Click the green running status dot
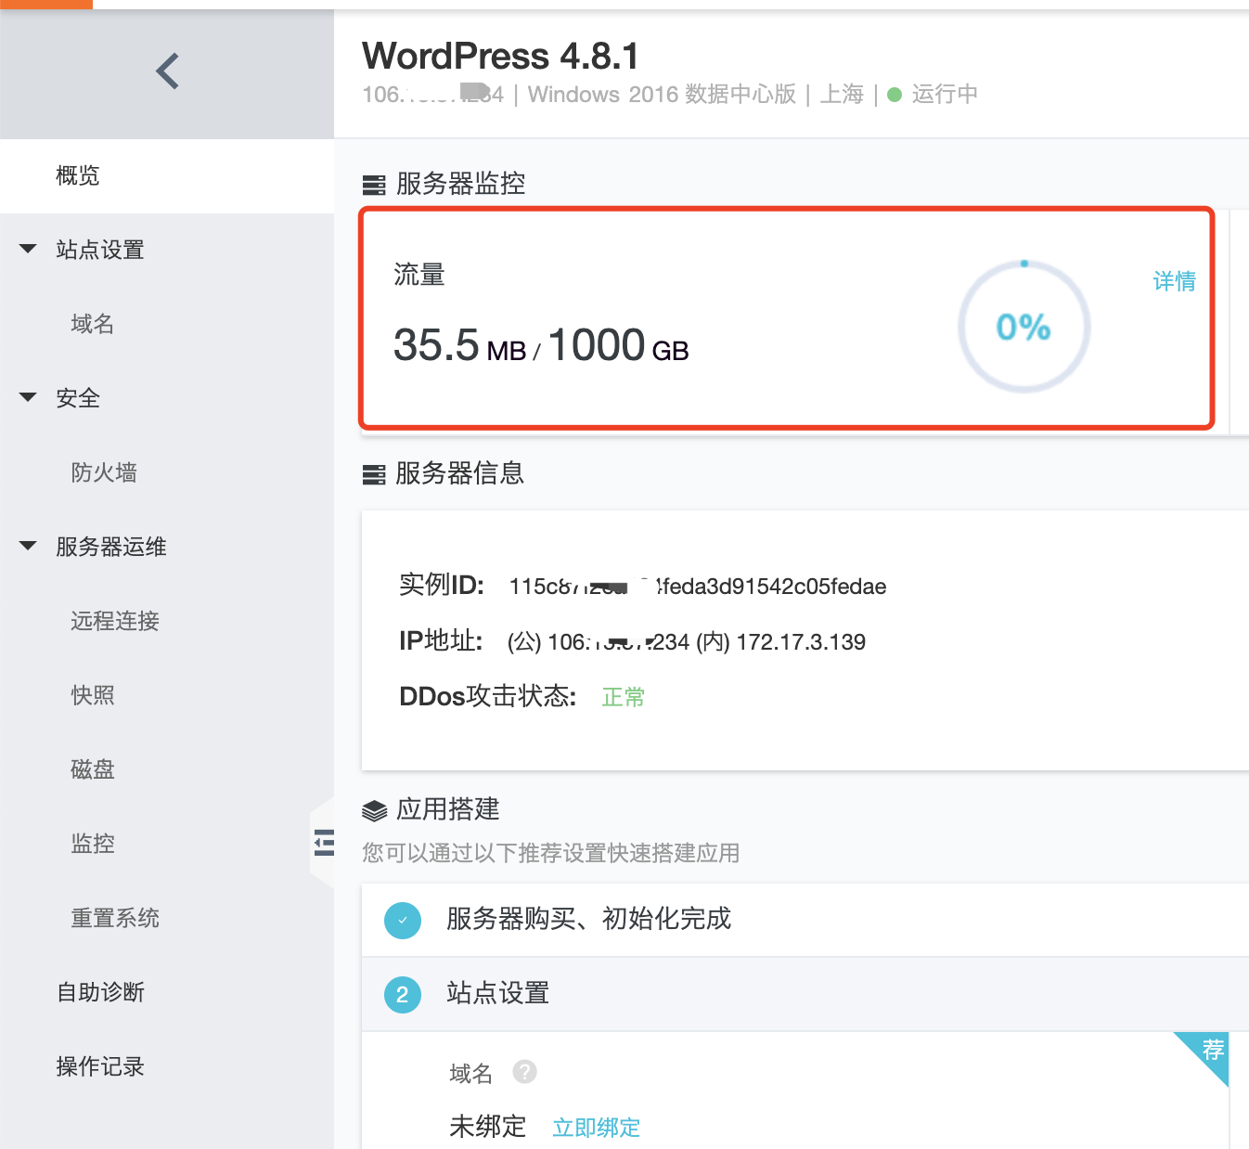This screenshot has height=1149, width=1249. (895, 95)
